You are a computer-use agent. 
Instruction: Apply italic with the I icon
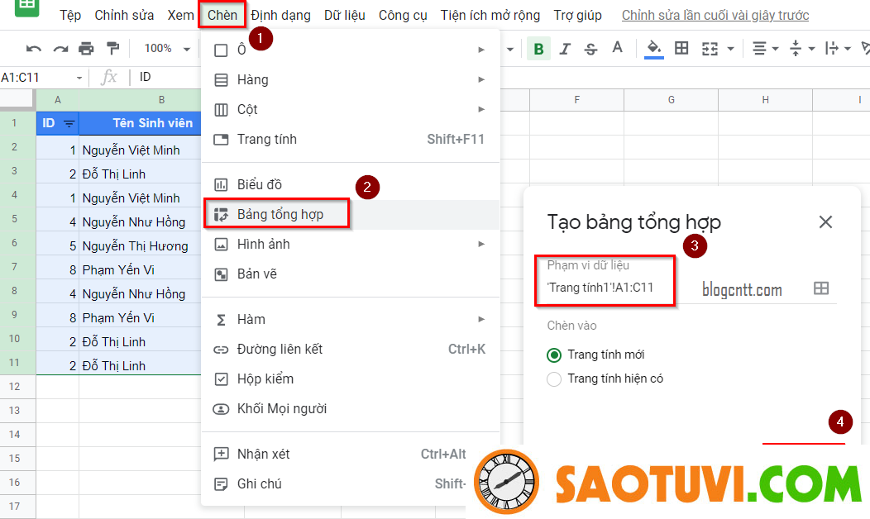(565, 49)
